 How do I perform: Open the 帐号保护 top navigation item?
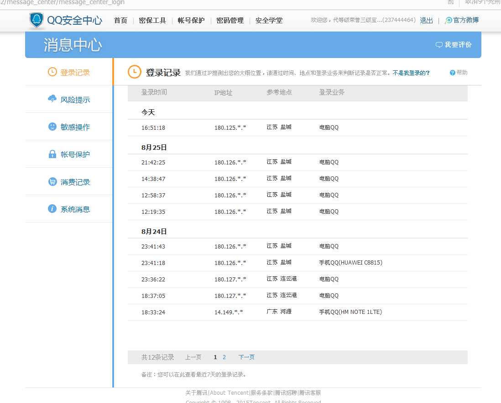191,21
